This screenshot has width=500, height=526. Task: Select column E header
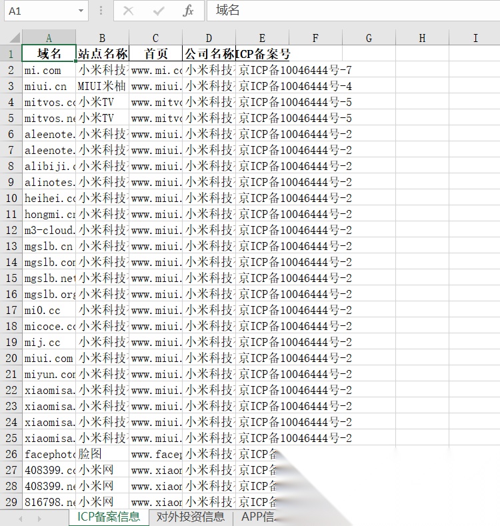click(x=262, y=38)
